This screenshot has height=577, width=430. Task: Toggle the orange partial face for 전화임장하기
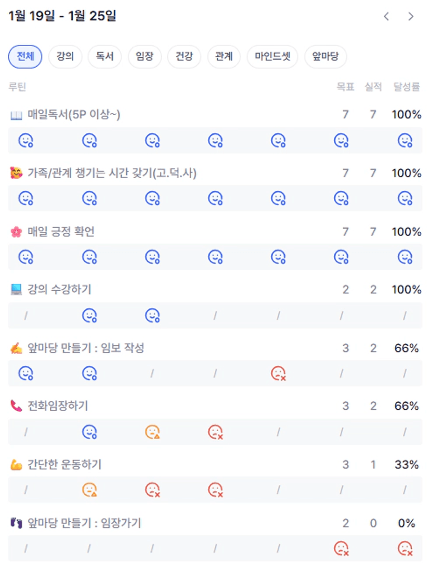[152, 432]
